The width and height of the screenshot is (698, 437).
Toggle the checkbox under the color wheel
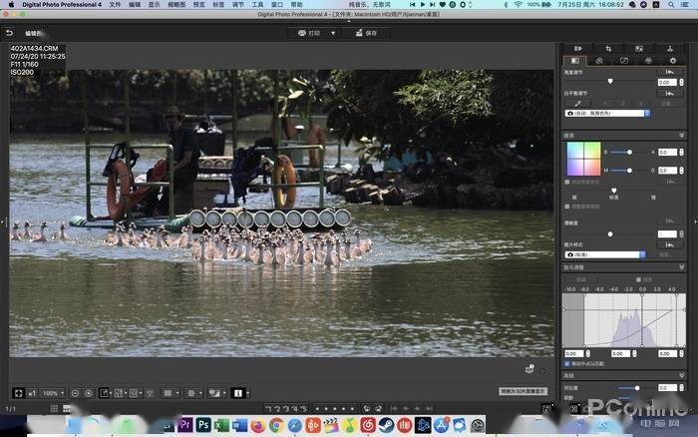coord(567,182)
